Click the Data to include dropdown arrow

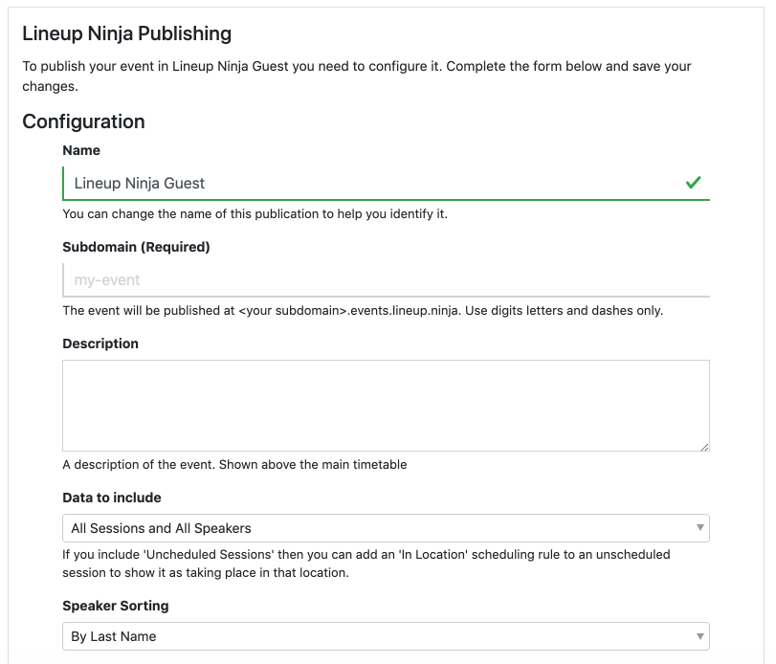tap(699, 527)
